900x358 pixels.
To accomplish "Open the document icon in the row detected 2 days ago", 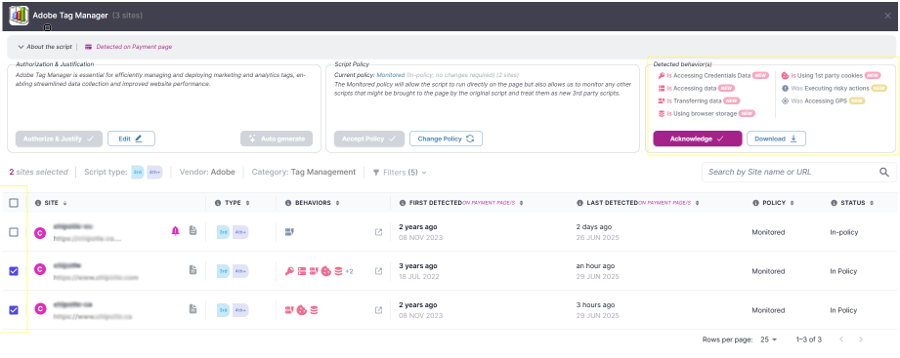I will (193, 231).
